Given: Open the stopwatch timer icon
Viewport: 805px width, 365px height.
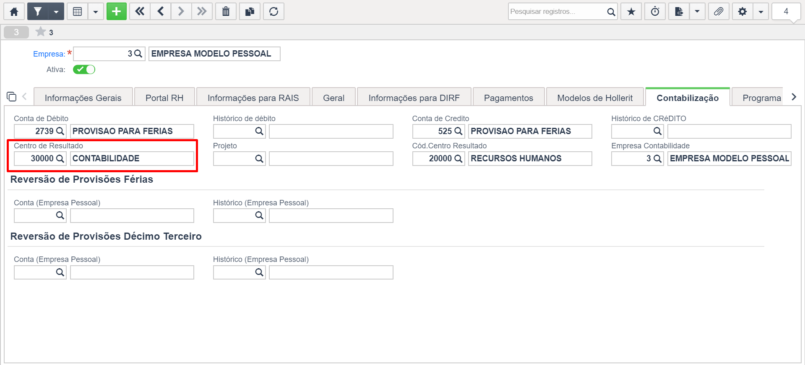Looking at the screenshot, I should (x=655, y=11).
